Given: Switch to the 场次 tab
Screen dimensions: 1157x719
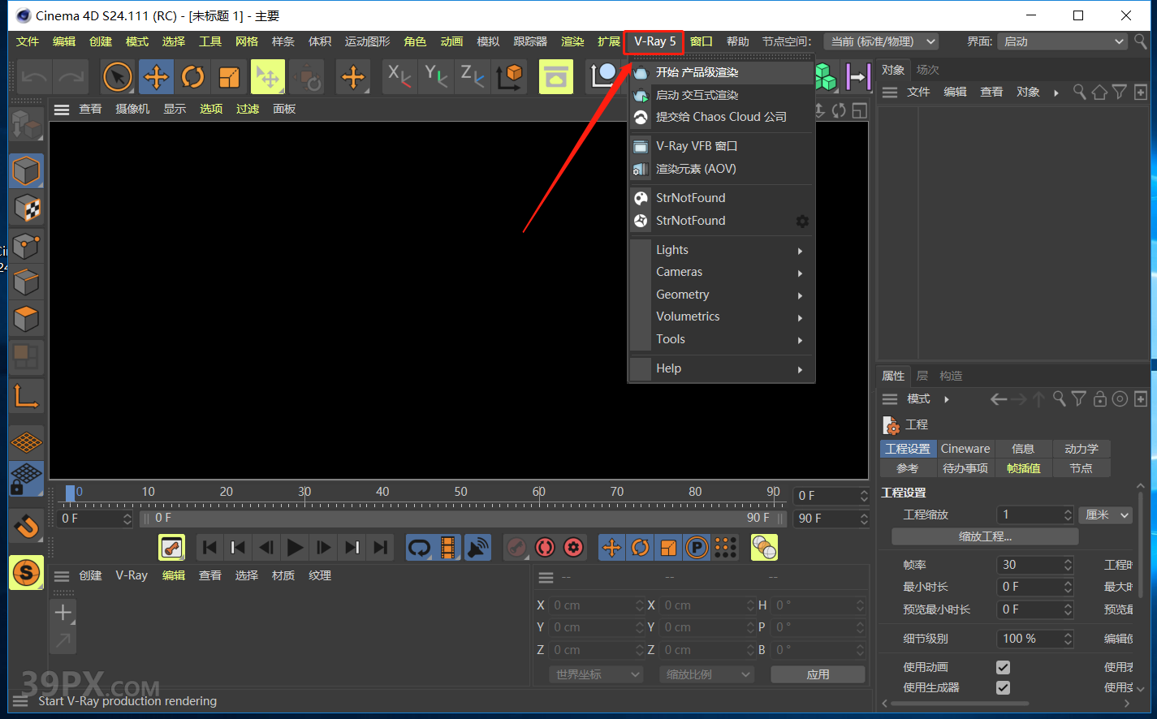Looking at the screenshot, I should pyautogui.click(x=927, y=70).
